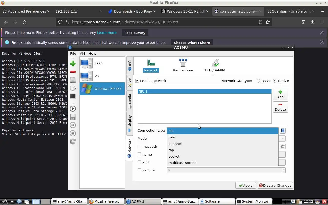Open the clock icon in the AQEMU toolbar
The image size is (328, 205).
[x=73, y=88]
